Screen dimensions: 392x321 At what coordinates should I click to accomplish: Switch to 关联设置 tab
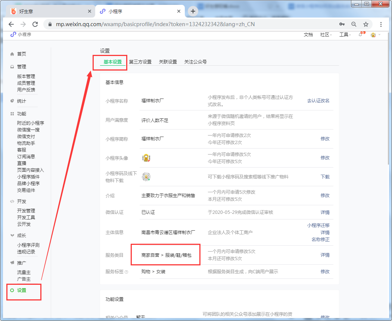coord(168,62)
